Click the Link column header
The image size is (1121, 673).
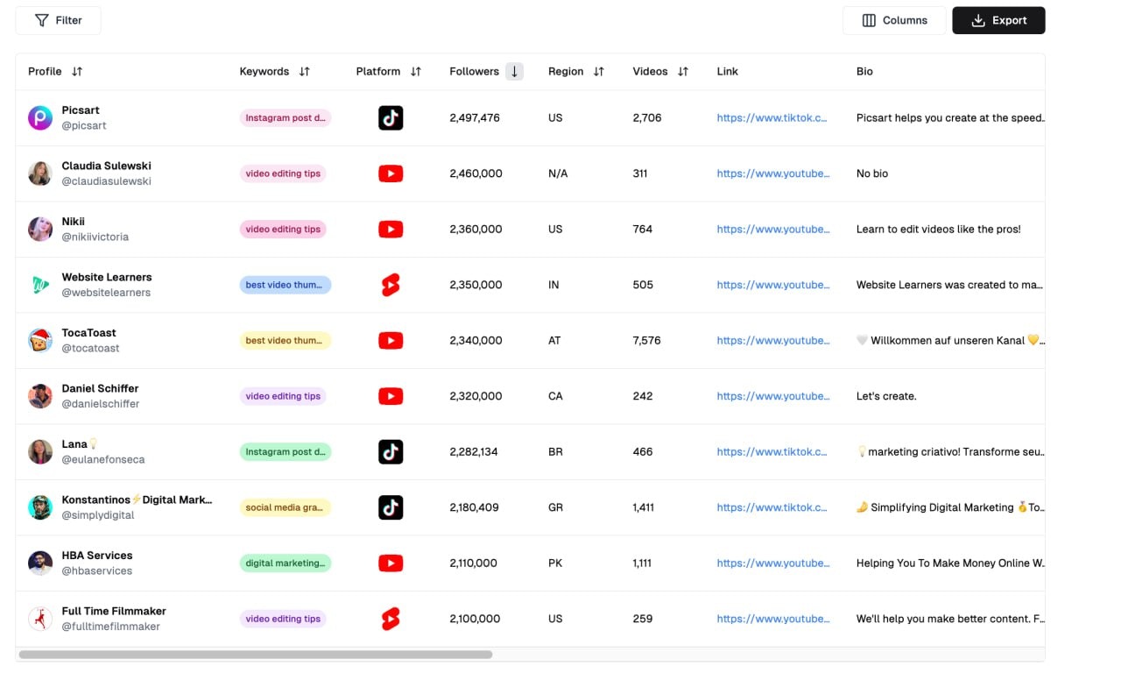point(728,72)
